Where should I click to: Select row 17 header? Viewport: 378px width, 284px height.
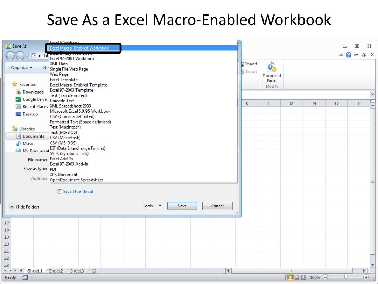(7, 223)
